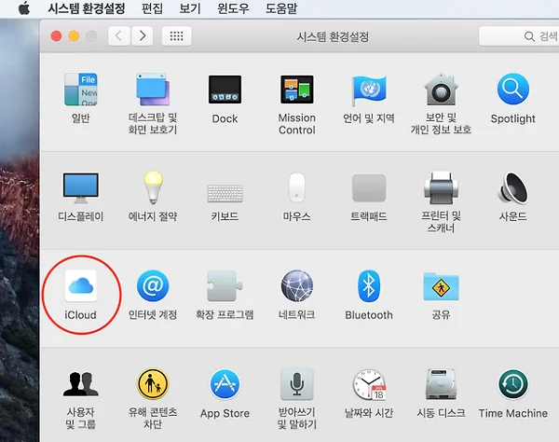Screen dimensions: 559x442
Task: Open the 공유 (Sharing) preference pane
Action: (x=441, y=296)
